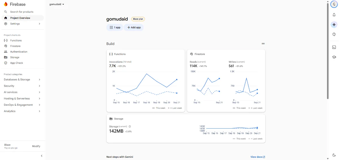Viewport: 339px width, 160px height.
Task: Click the Firestore shortcut icon in sidebar
Action: pyautogui.click(x=6, y=46)
